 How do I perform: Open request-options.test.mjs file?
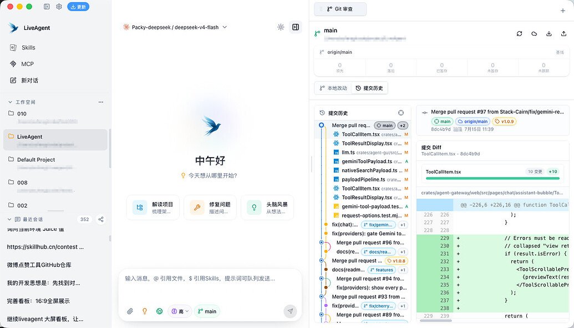370,215
